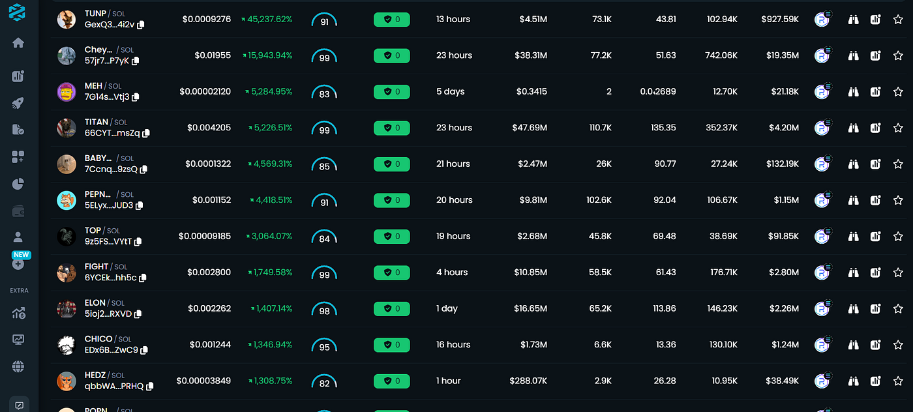
Task: Open the dashboard chart icon in sidebar
Action: point(18,76)
